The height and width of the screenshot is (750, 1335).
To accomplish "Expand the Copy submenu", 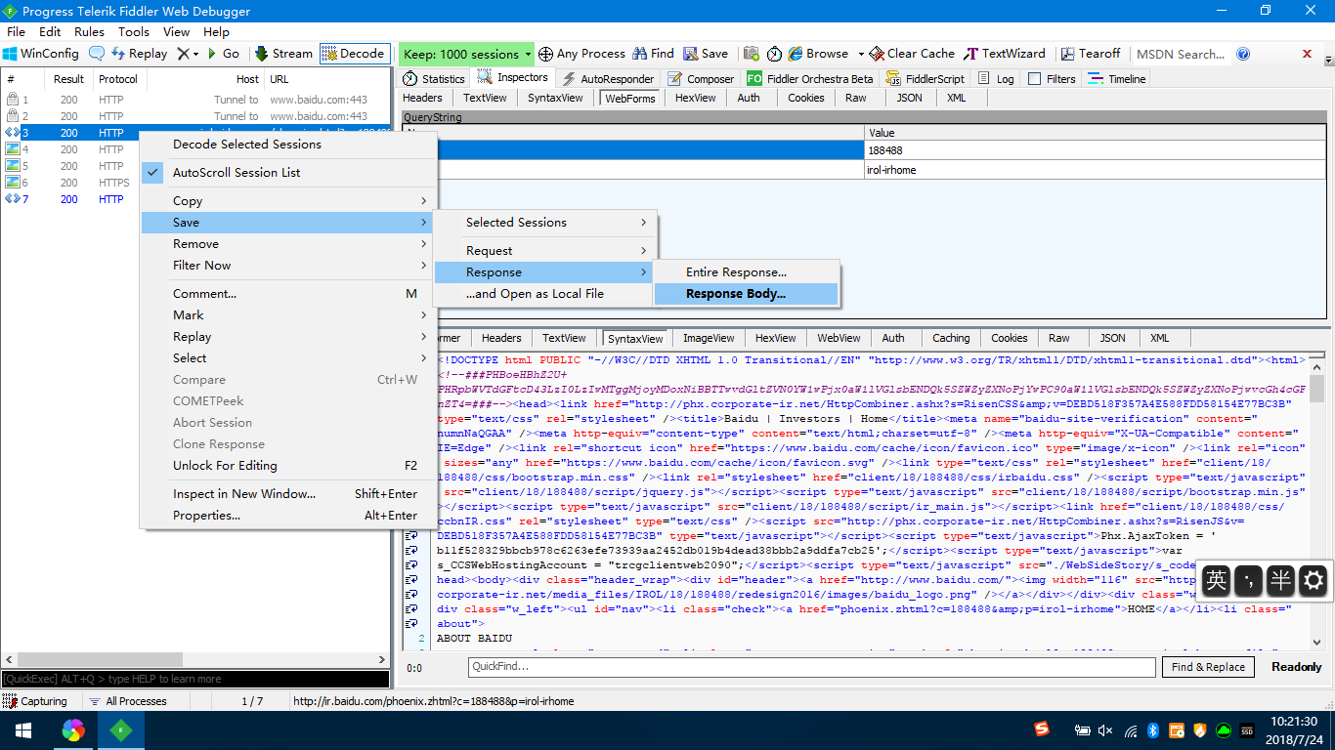I will pyautogui.click(x=288, y=201).
